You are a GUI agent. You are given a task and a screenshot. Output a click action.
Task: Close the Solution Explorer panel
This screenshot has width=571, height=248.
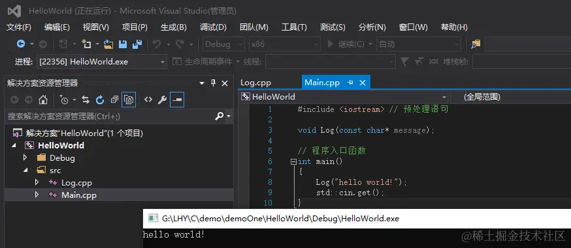pos(225,83)
